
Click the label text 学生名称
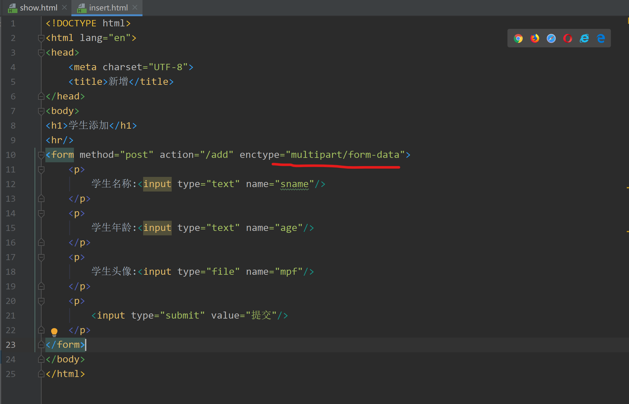(111, 184)
